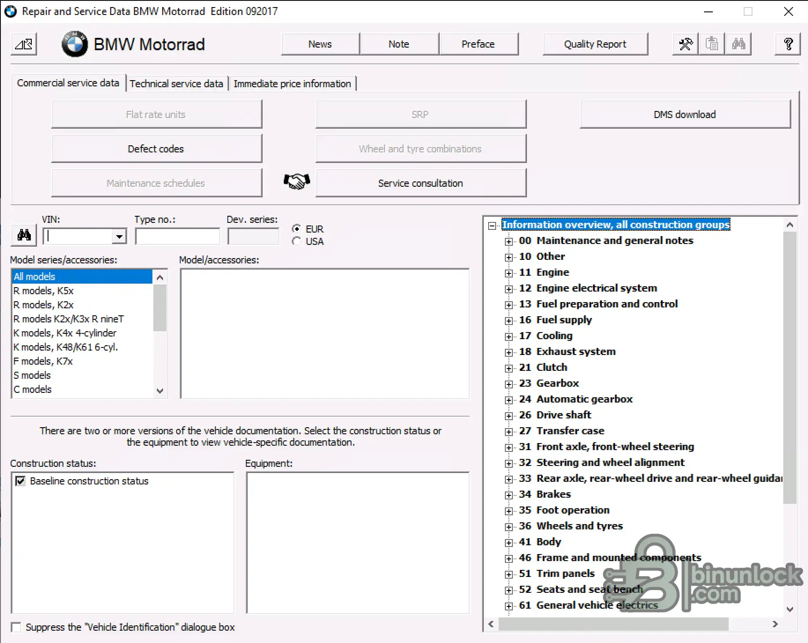Viewport: 808px width, 643px height.
Task: Click the handshake icon beside Service consultation
Action: (x=297, y=181)
